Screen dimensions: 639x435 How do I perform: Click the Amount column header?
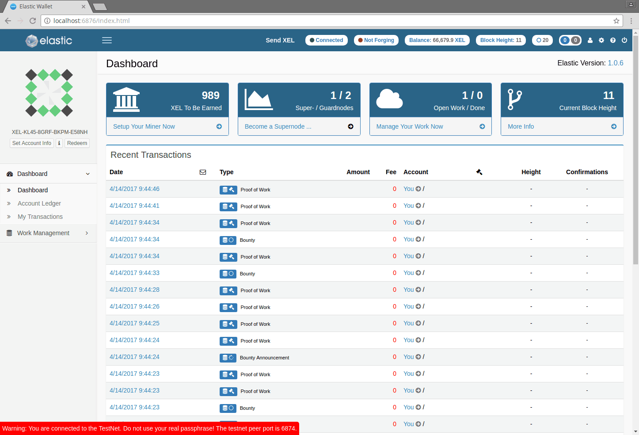coord(358,172)
